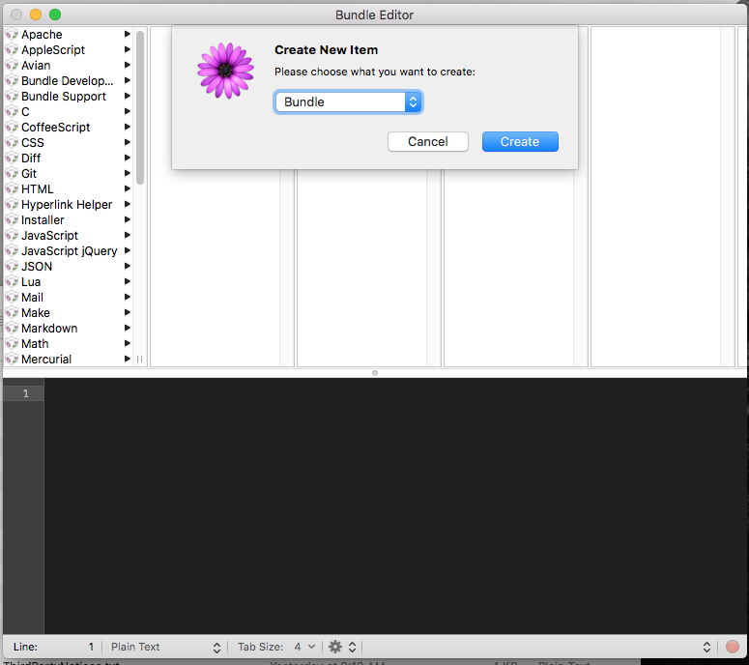Expand the Apache bundle arrow
The image size is (749, 665).
click(127, 34)
